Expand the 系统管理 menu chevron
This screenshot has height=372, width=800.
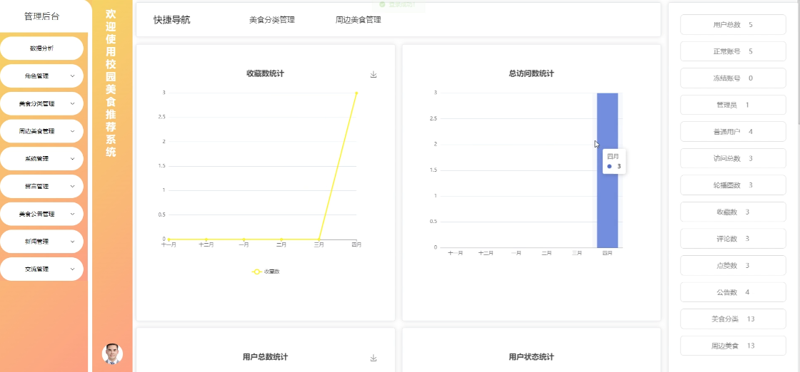72,159
